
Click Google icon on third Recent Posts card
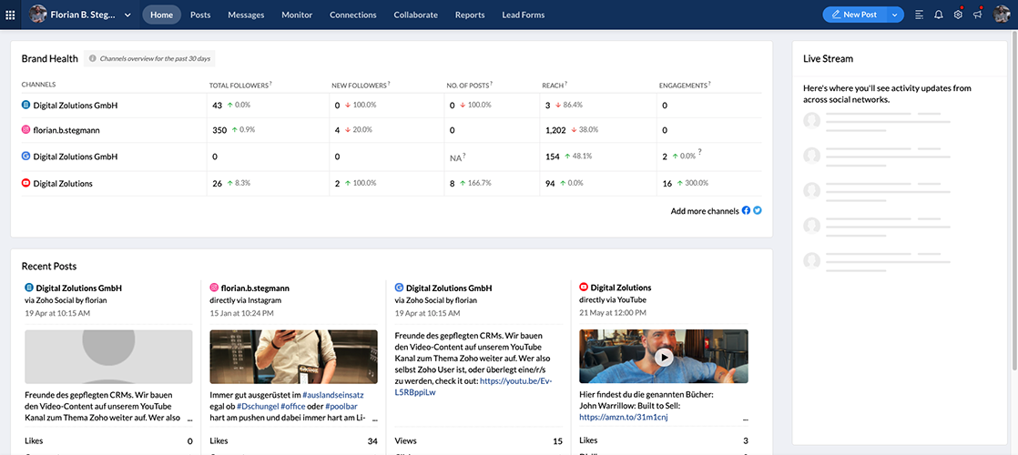pos(399,287)
